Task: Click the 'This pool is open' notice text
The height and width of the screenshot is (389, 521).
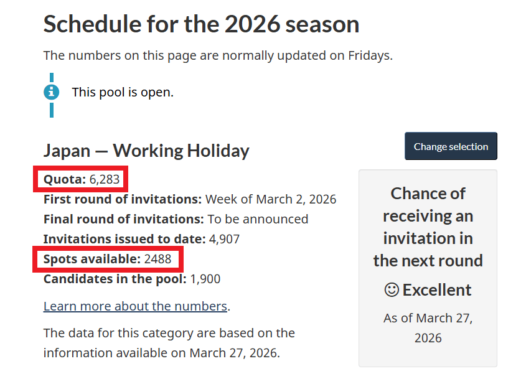Action: [123, 92]
